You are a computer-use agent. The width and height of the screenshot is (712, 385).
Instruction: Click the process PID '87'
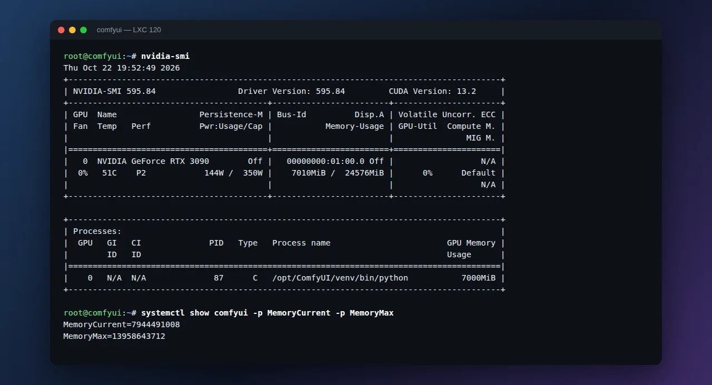coord(219,278)
